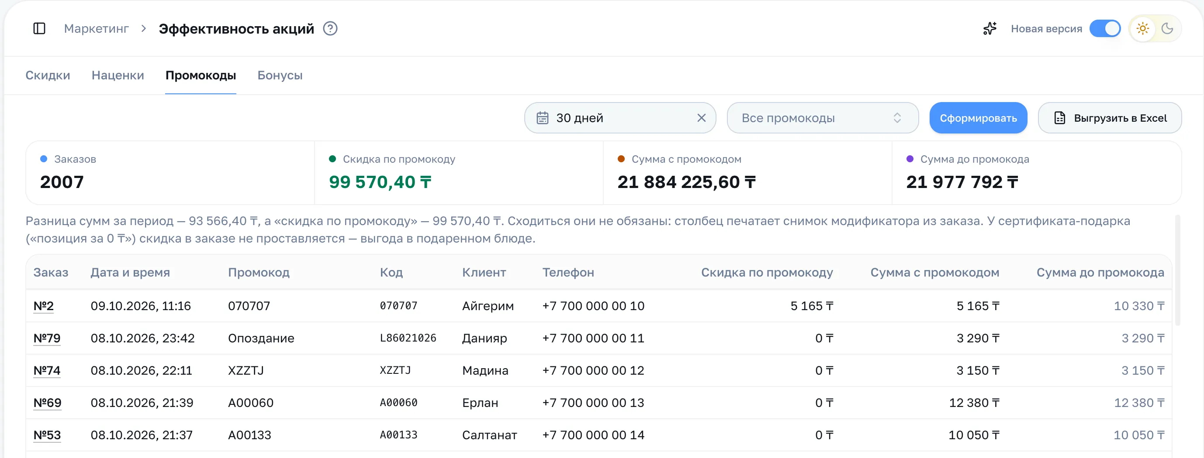Open order №2 link
The image size is (1204, 458).
click(x=43, y=306)
